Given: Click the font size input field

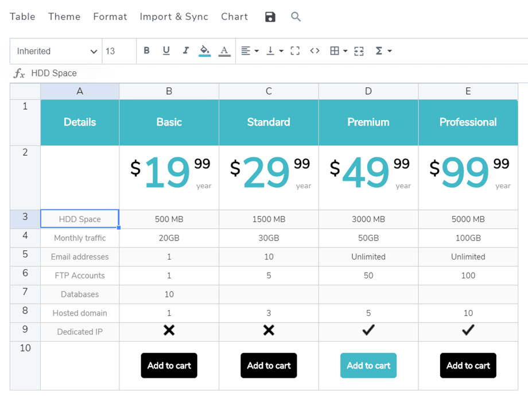Looking at the screenshot, I should tap(118, 51).
